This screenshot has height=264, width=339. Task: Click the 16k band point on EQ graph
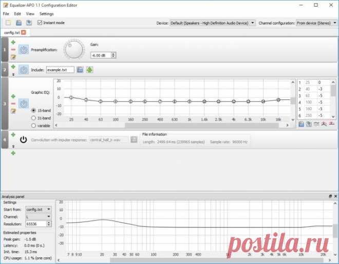click(x=278, y=99)
